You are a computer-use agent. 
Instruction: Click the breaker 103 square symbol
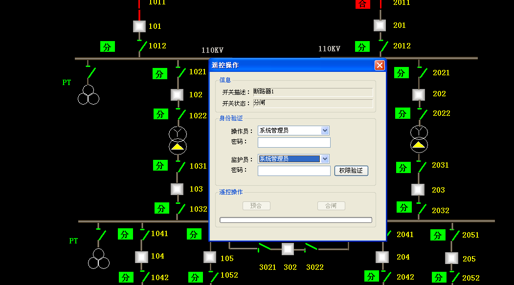[x=177, y=189]
